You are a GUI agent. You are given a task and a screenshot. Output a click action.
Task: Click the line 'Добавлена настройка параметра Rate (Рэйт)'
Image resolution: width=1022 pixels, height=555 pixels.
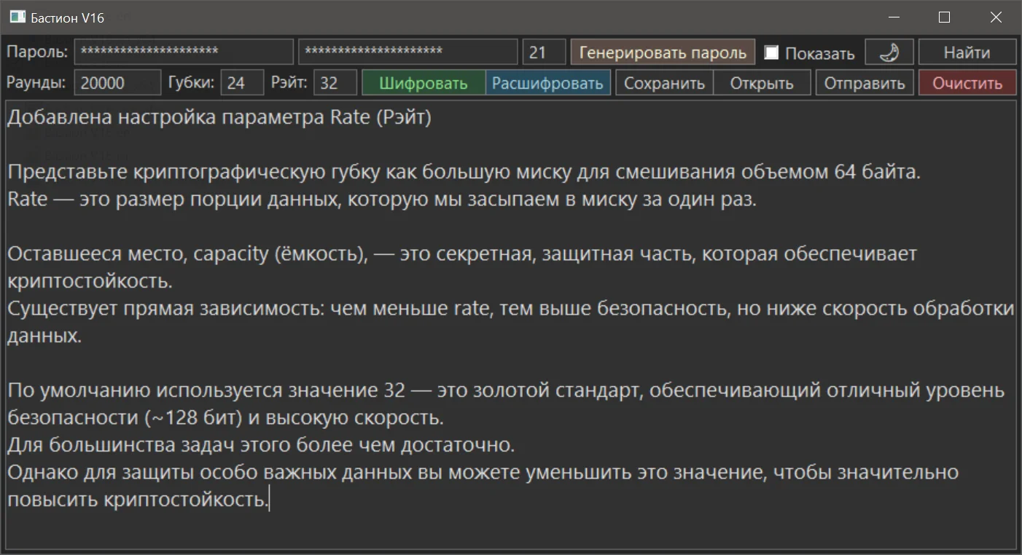[x=219, y=118]
